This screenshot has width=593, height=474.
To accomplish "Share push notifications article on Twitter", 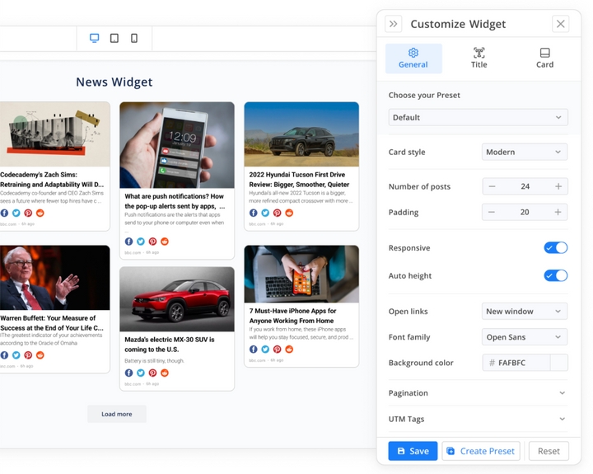I will pos(141,242).
